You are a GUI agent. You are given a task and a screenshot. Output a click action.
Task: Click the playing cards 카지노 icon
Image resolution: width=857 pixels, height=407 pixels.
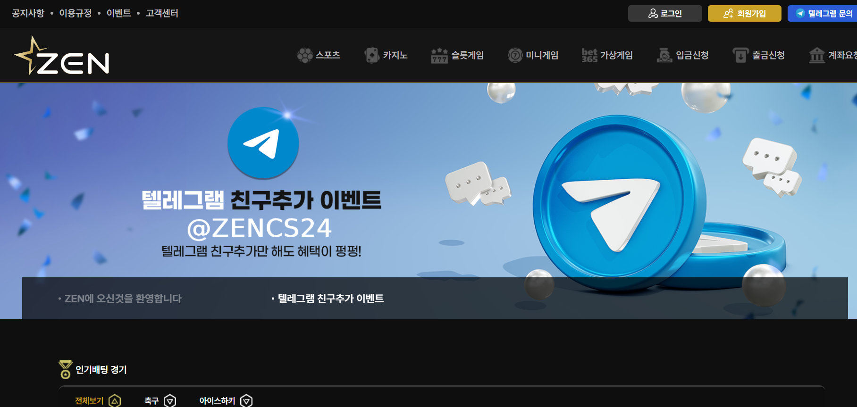pos(372,55)
